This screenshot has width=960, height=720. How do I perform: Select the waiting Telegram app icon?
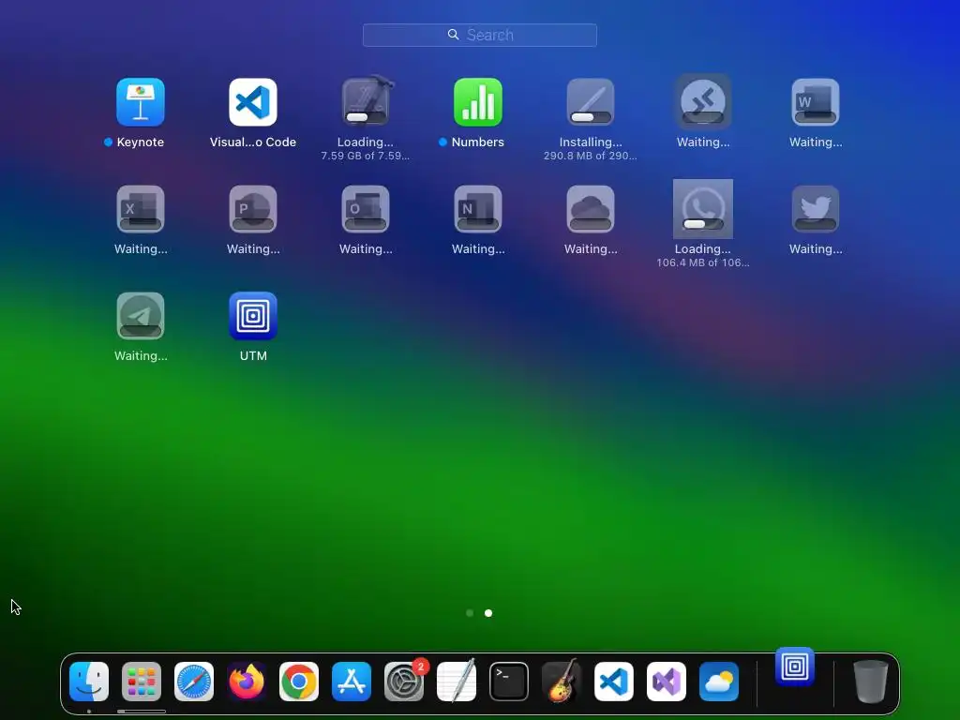(141, 316)
